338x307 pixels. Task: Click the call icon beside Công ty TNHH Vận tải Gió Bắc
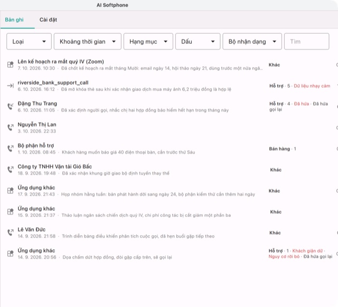pyautogui.click(x=11, y=170)
